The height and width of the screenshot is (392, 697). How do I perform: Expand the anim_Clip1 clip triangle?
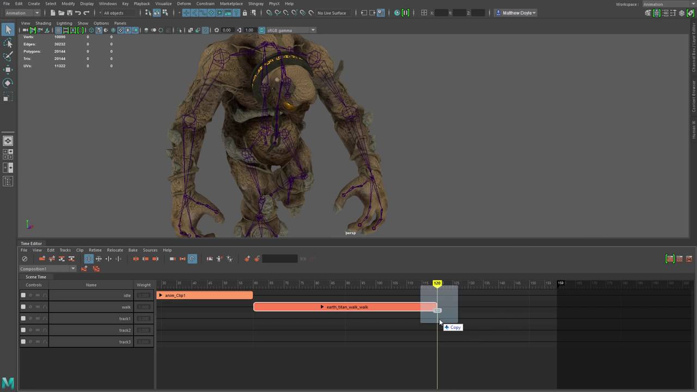click(x=161, y=296)
